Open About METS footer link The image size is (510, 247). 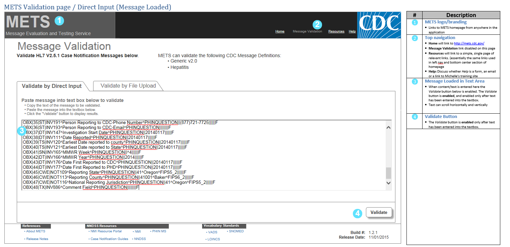(x=36, y=231)
